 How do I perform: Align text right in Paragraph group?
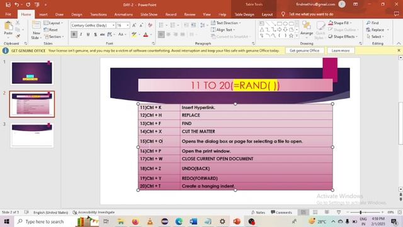(x=176, y=34)
